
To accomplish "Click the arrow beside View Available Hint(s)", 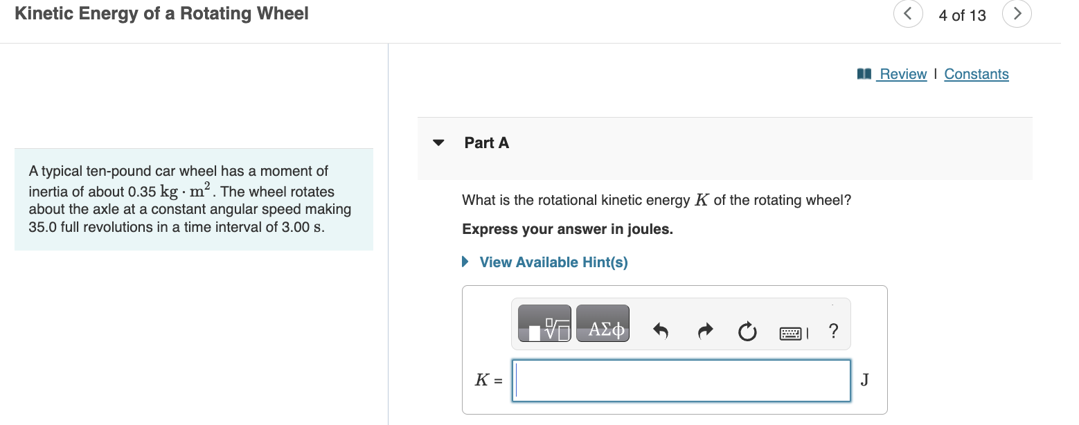I will [x=465, y=262].
